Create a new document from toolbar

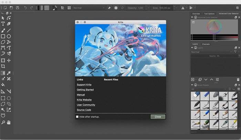pos(5,8)
